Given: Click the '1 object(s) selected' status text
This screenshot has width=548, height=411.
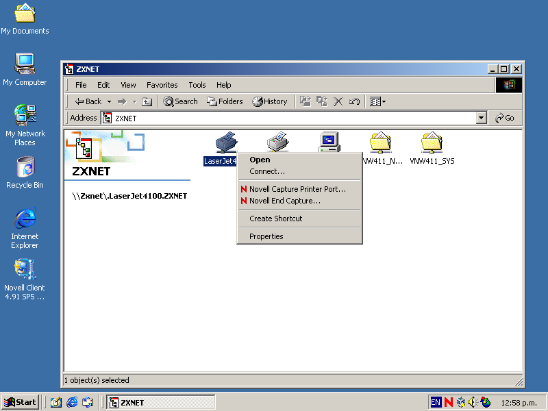Looking at the screenshot, I should (97, 380).
